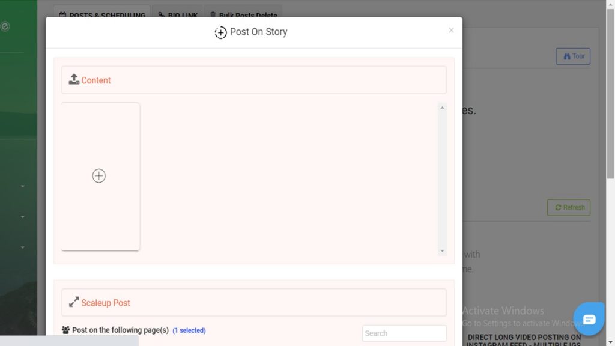Click the Scaleup Post section header
The height and width of the screenshot is (346, 615).
click(x=254, y=303)
